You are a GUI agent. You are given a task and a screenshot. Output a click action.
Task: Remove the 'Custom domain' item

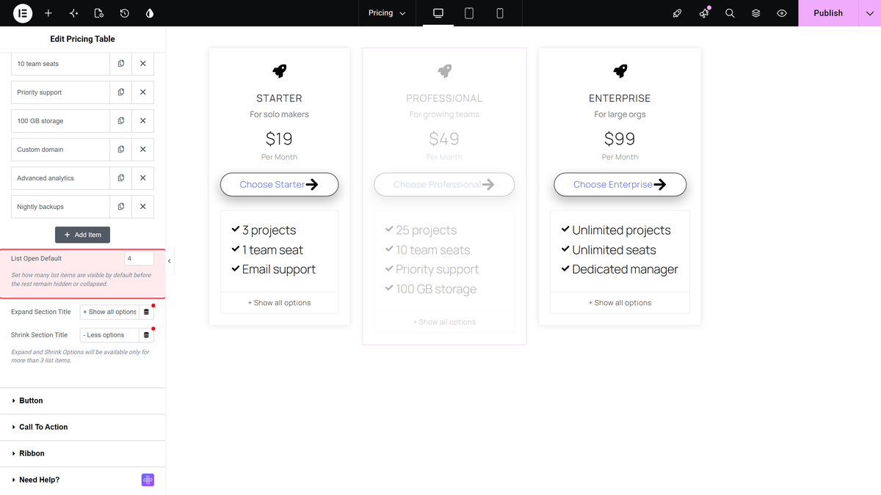point(143,150)
